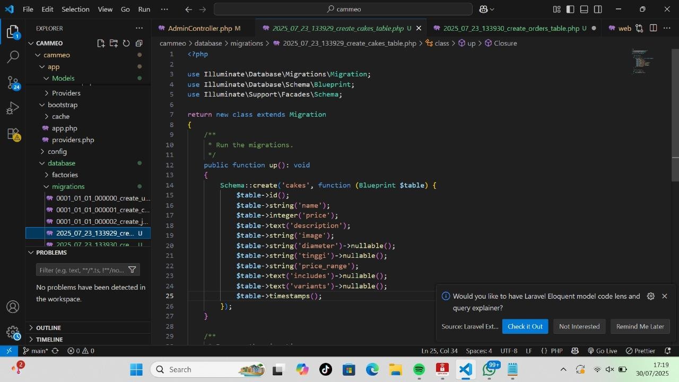Image resolution: width=679 pixels, height=382 pixels.
Task: Open the Extensions view
Action: pyautogui.click(x=13, y=134)
